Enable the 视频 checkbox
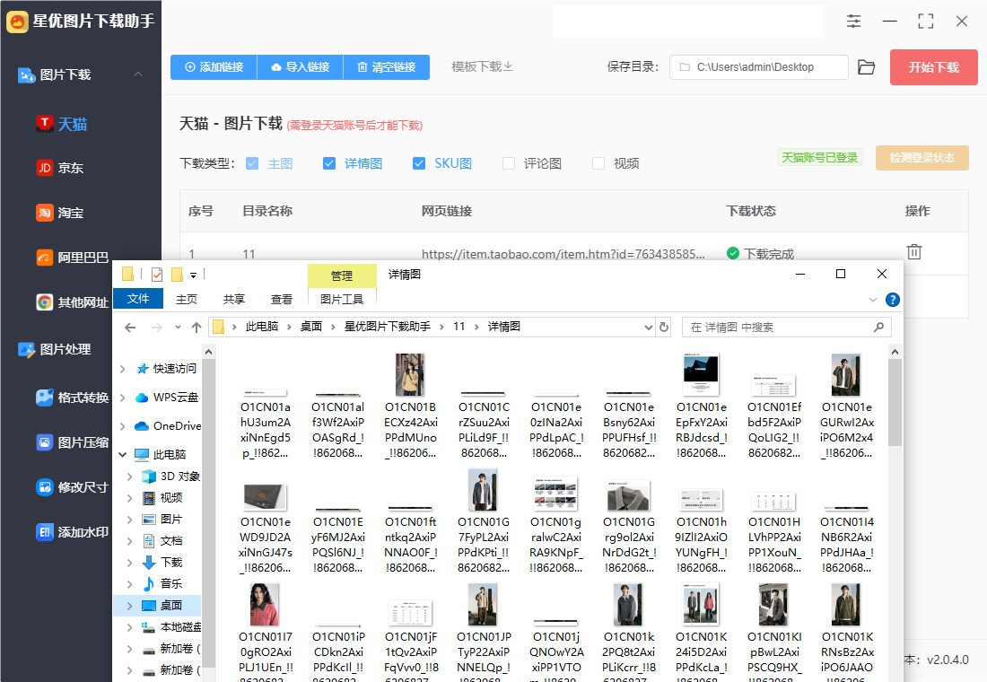Screen dimensions: 987x682 598,163
